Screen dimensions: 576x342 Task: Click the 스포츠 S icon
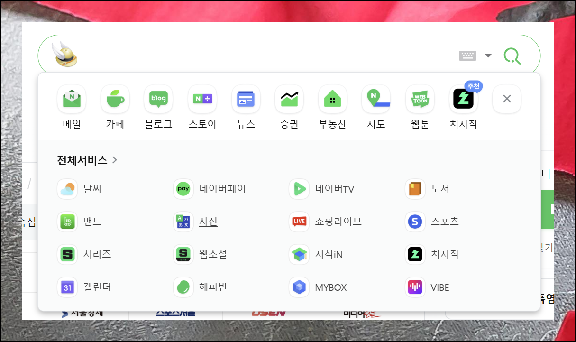pos(415,222)
